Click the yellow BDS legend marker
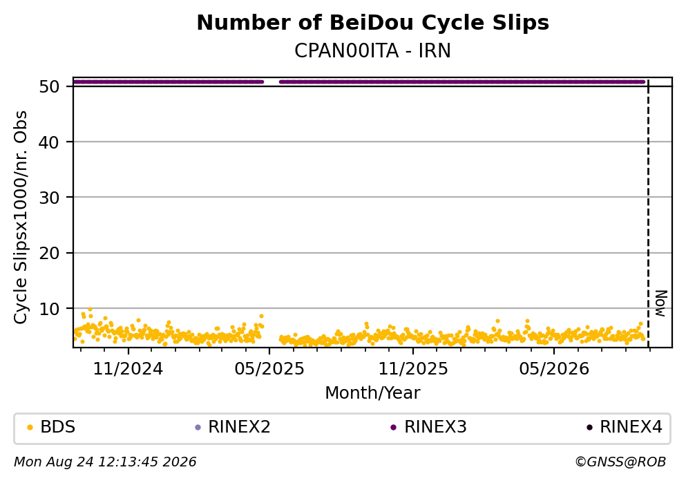The image size is (686, 483). tap(30, 428)
